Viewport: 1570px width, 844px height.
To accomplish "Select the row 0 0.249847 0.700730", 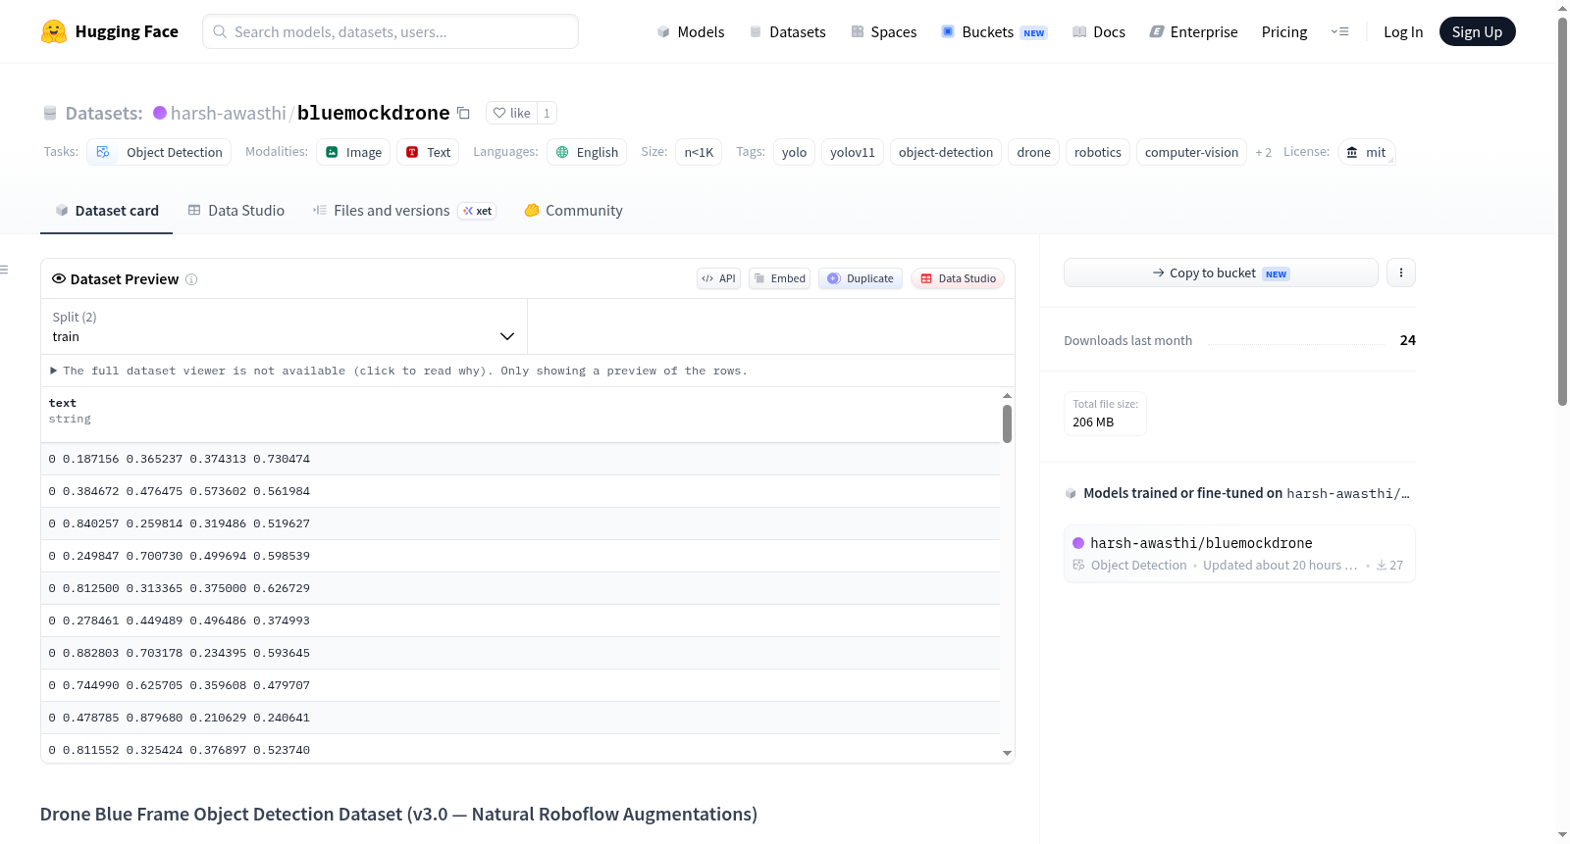I will coord(520,556).
